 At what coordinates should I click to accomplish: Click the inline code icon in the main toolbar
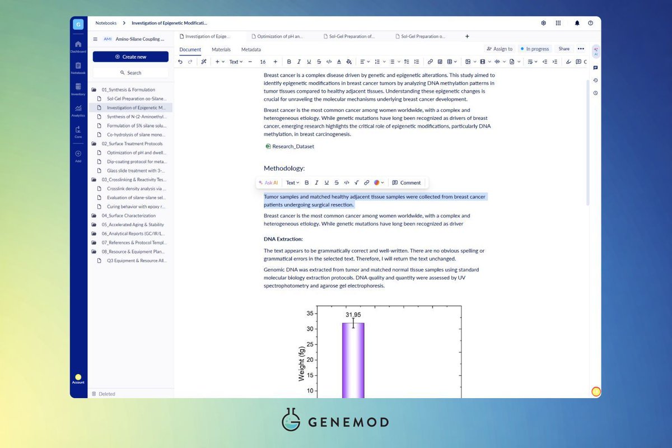pyautogui.click(x=329, y=62)
